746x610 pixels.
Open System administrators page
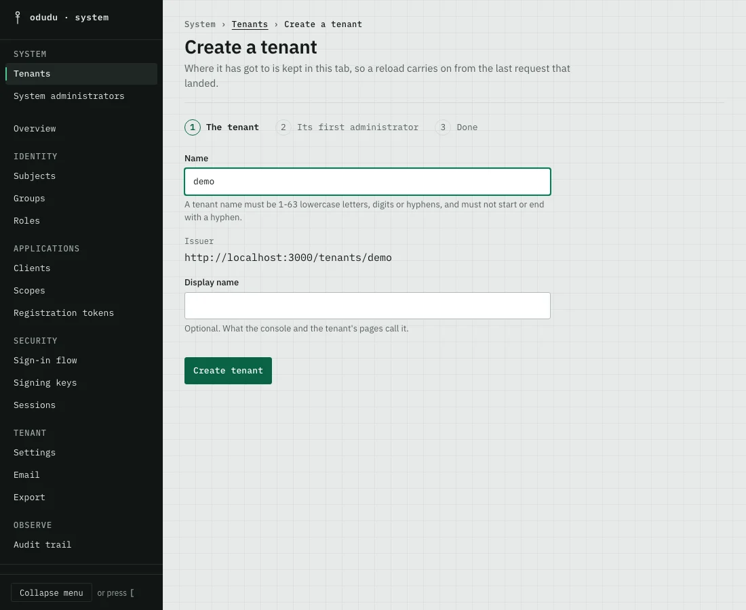(81, 96)
